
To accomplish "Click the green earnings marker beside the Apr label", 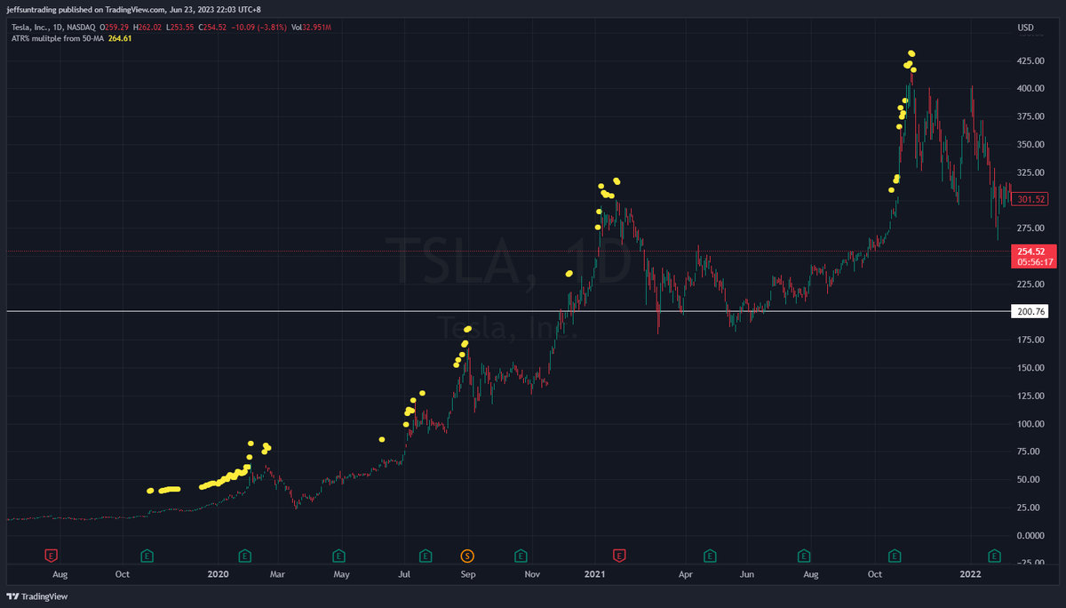I will (711, 556).
